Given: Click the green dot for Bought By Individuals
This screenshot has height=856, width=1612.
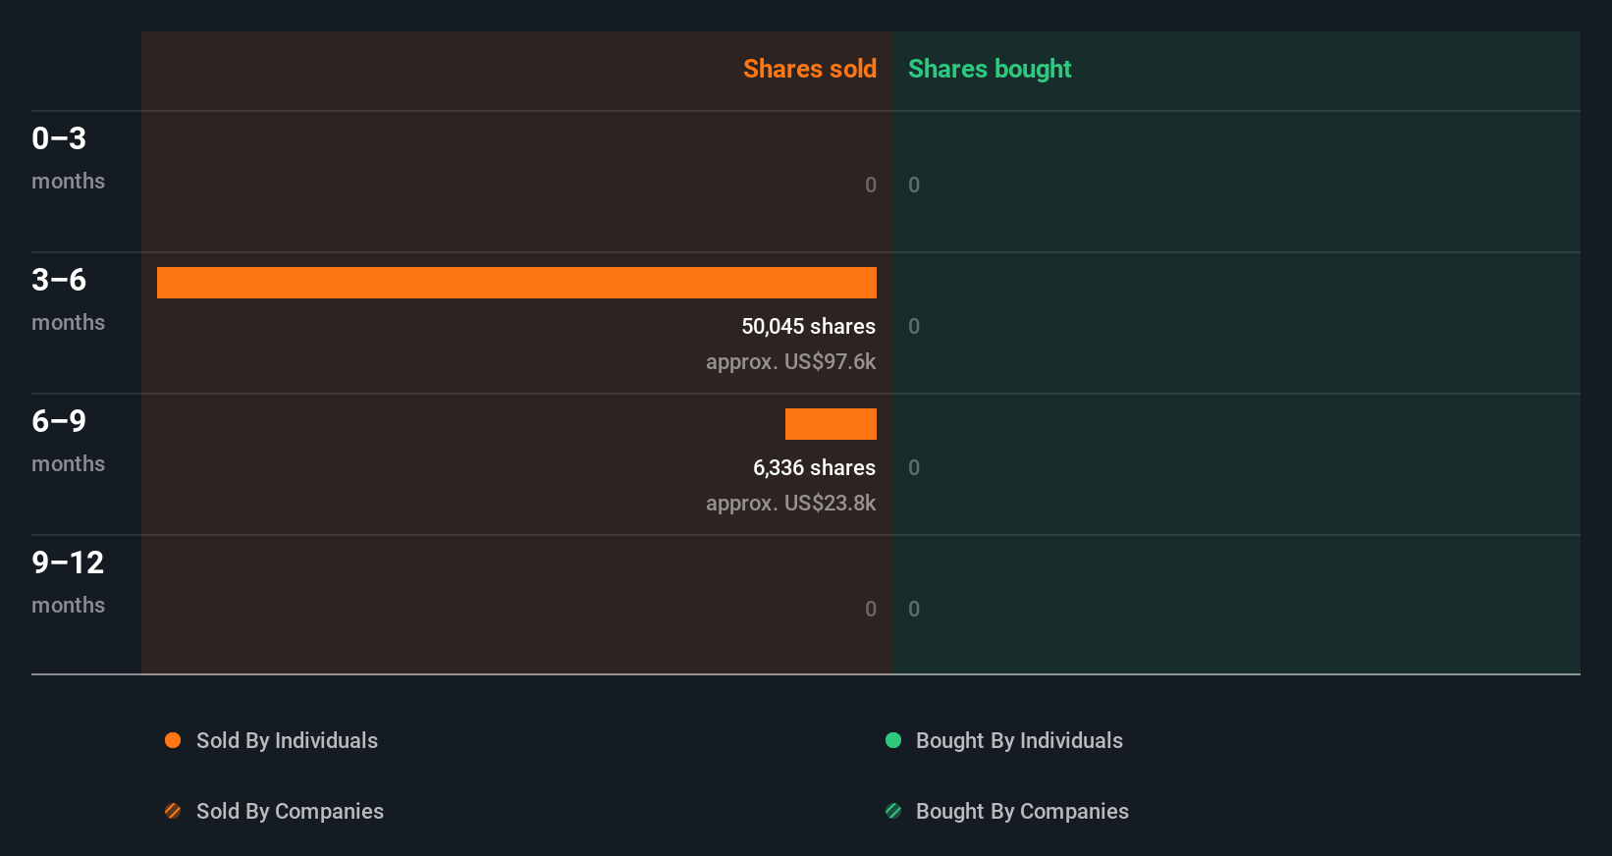Looking at the screenshot, I should pyautogui.click(x=893, y=740).
